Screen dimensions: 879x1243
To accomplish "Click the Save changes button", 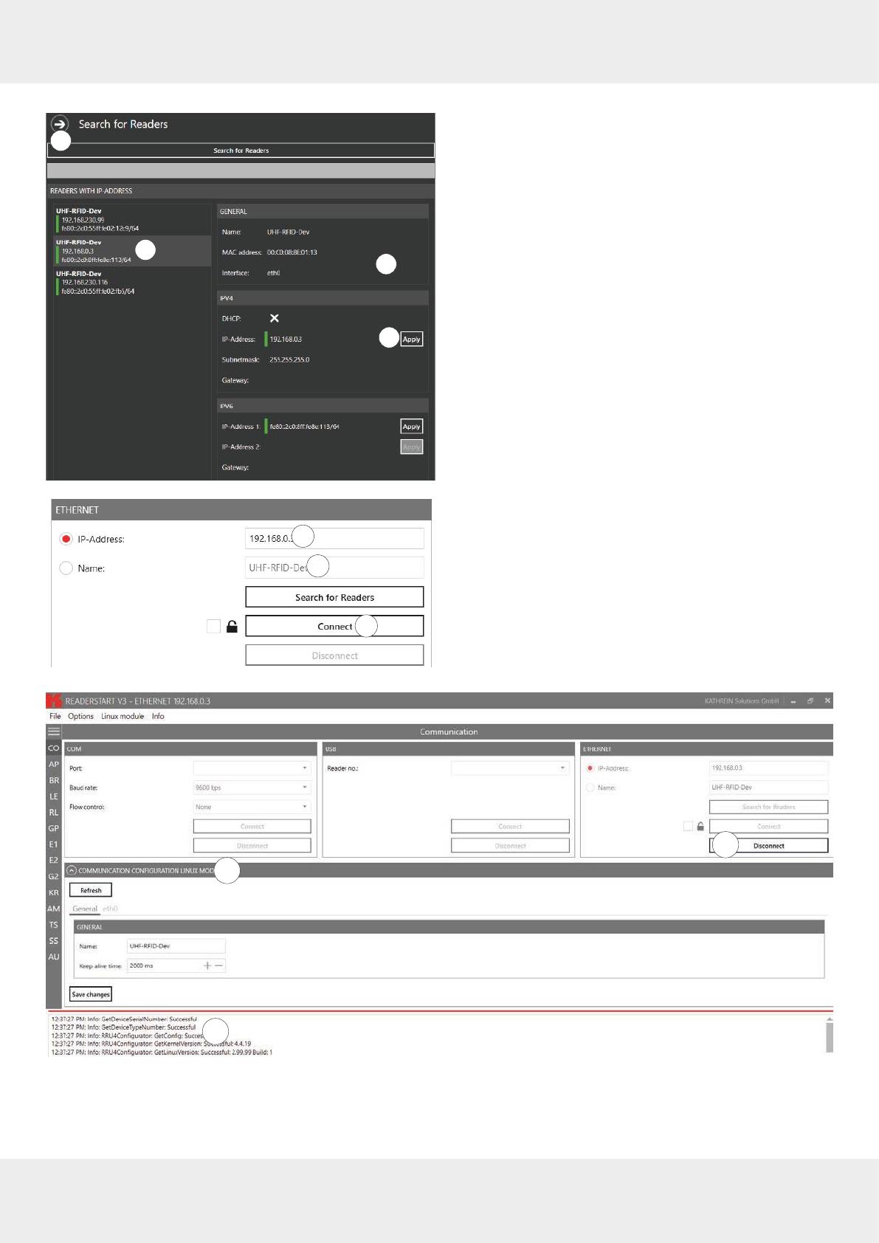I will pyautogui.click(x=91, y=994).
